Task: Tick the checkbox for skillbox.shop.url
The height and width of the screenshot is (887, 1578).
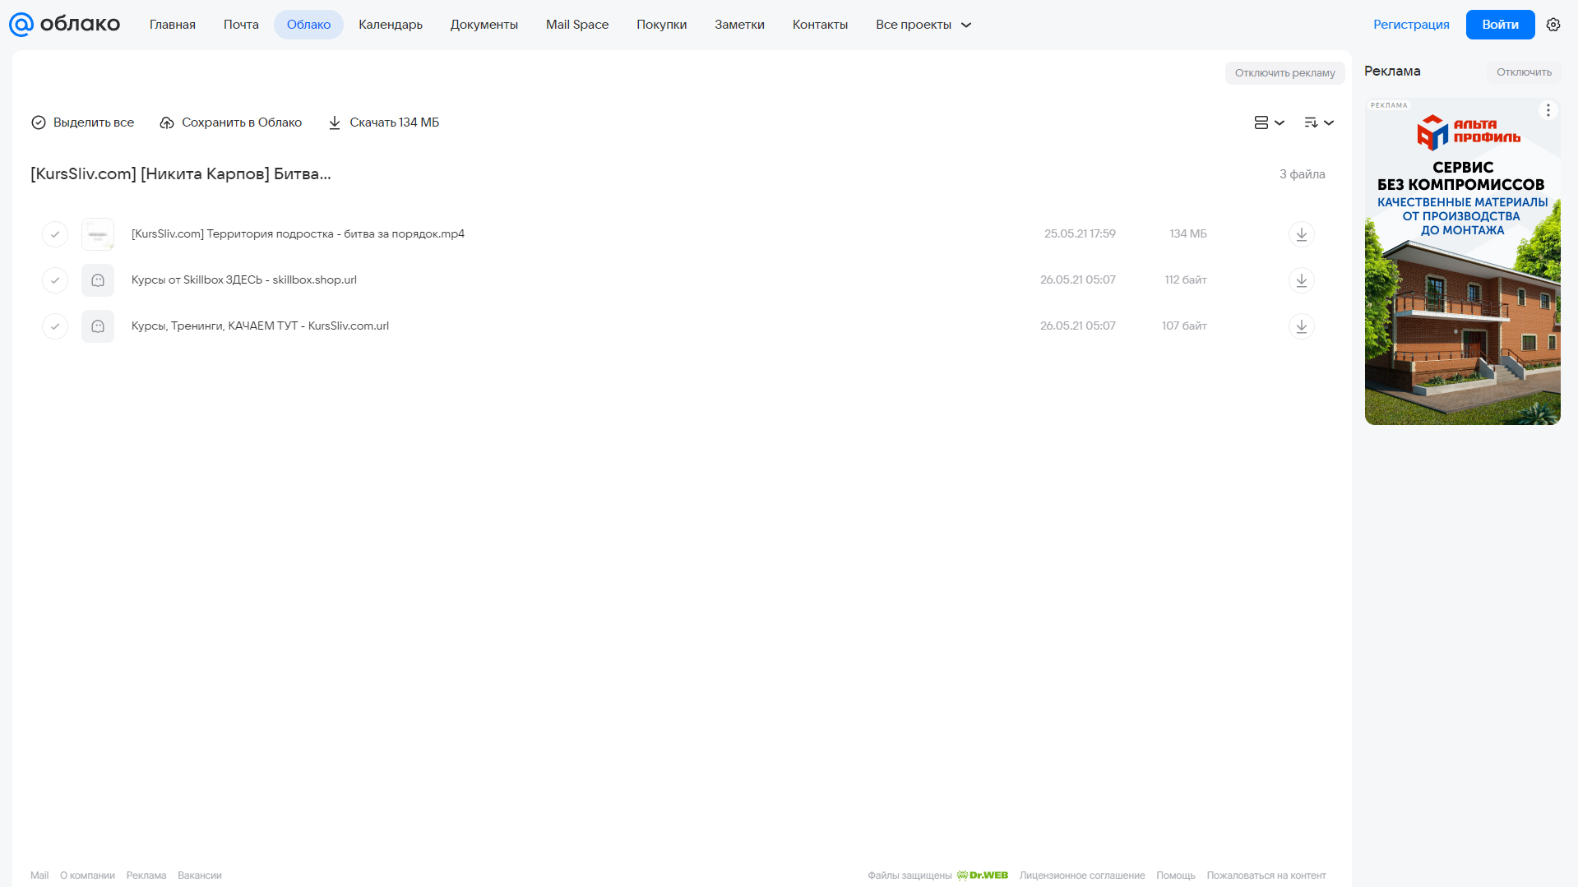Action: point(55,280)
